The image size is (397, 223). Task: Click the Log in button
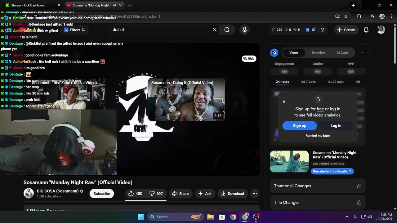pos(336,126)
